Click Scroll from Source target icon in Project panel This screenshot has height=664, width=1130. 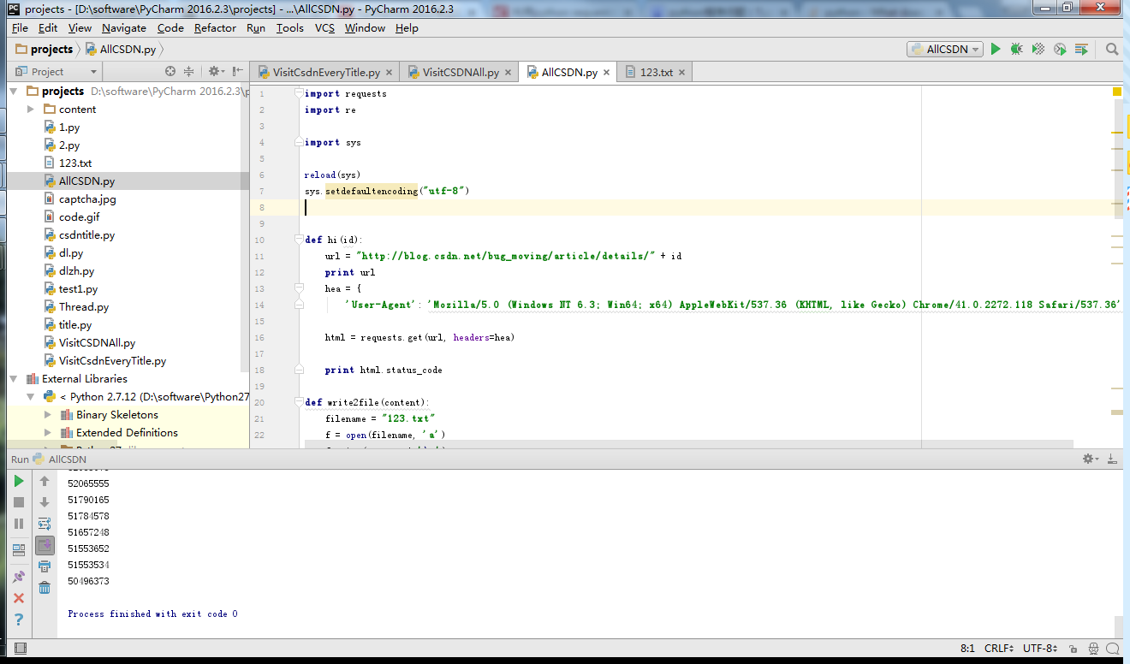point(170,72)
